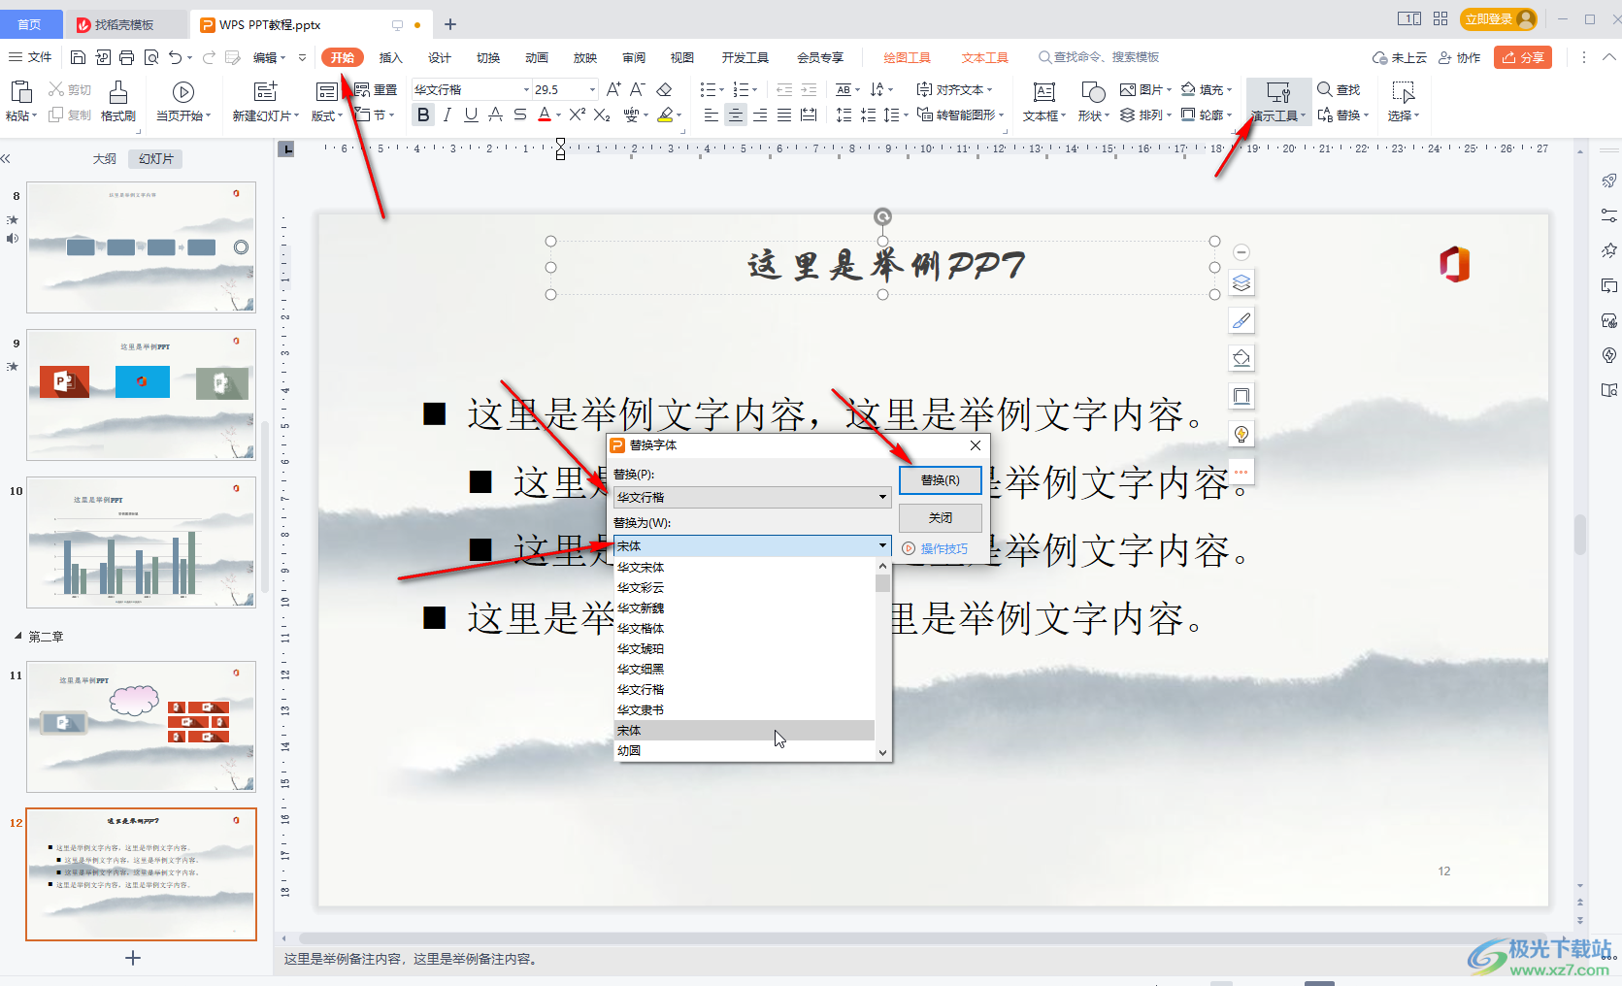The height and width of the screenshot is (986, 1622).
Task: Click the font color red A swatch
Action: point(545,115)
